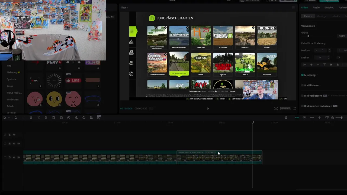Align clip vertically centered
This screenshot has height=195, width=347.
[x=331, y=65]
